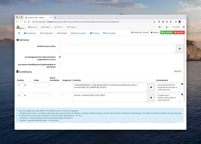Image resolution: width=201 pixels, height=144 pixels.
Task: Edit the #time# condition text
Action: click(x=110, y=98)
